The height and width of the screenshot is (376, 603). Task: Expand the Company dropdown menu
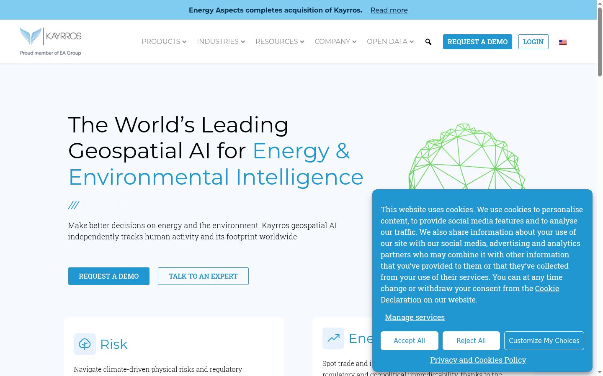[x=335, y=42]
